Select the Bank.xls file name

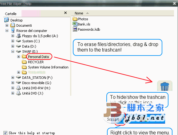[x=84, y=24]
